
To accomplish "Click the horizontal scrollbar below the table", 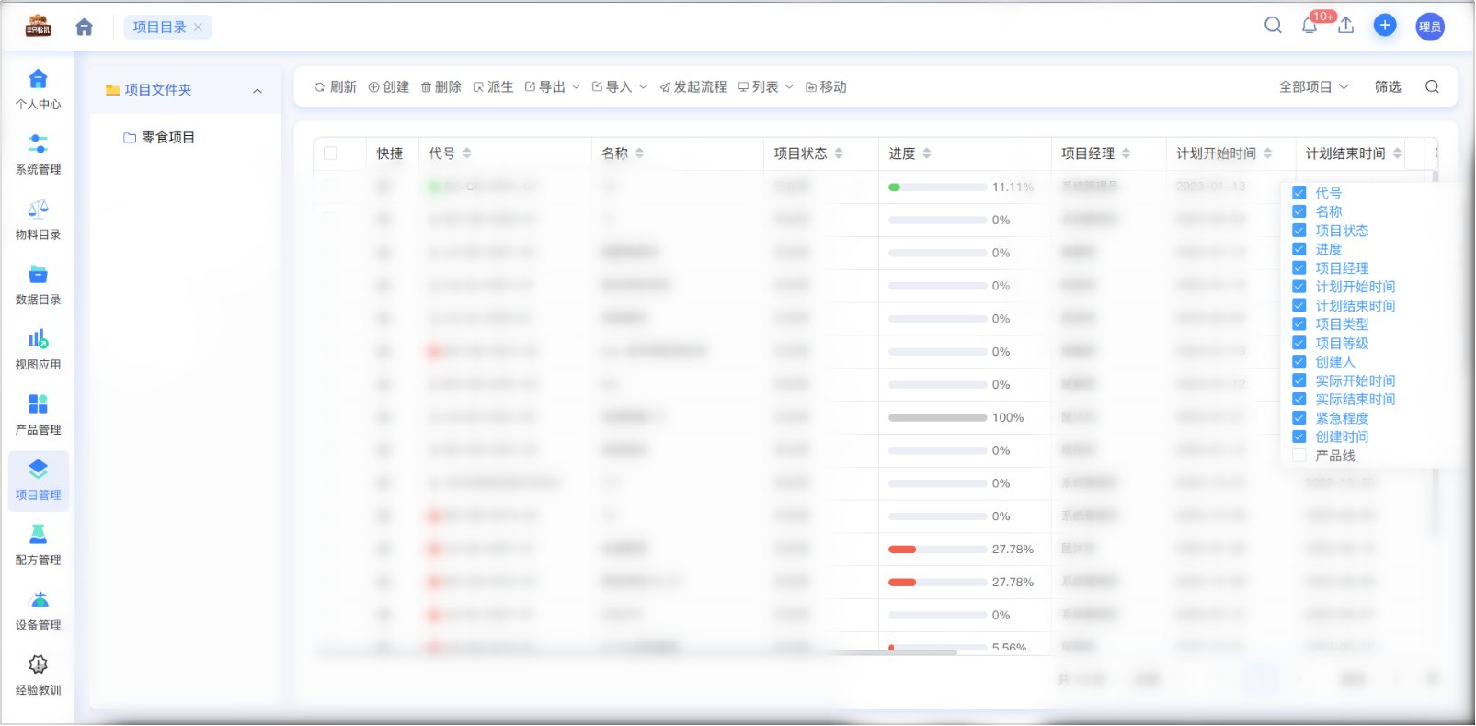I will pyautogui.click(x=892, y=652).
